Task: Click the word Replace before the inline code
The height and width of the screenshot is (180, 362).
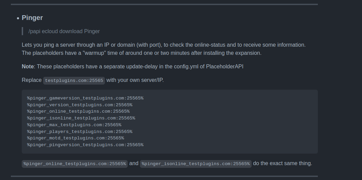Action: point(32,80)
